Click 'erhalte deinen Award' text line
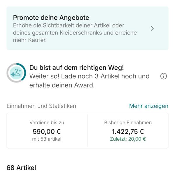Viewport: 175px width, 179px height. [x=62, y=85]
